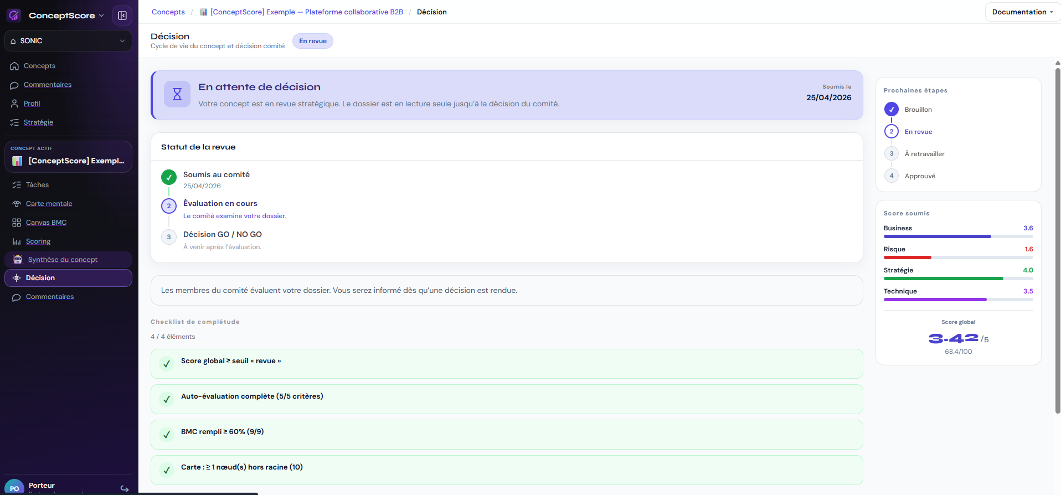
Task: Click the Technique score bar
Action: point(959,300)
